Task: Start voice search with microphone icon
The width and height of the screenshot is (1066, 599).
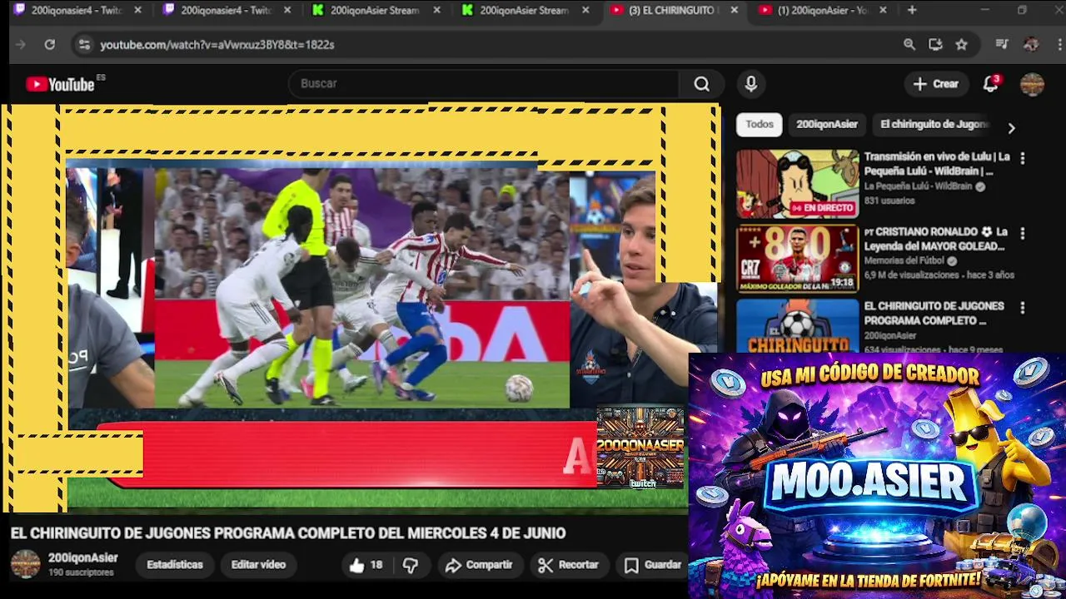Action: 751,84
